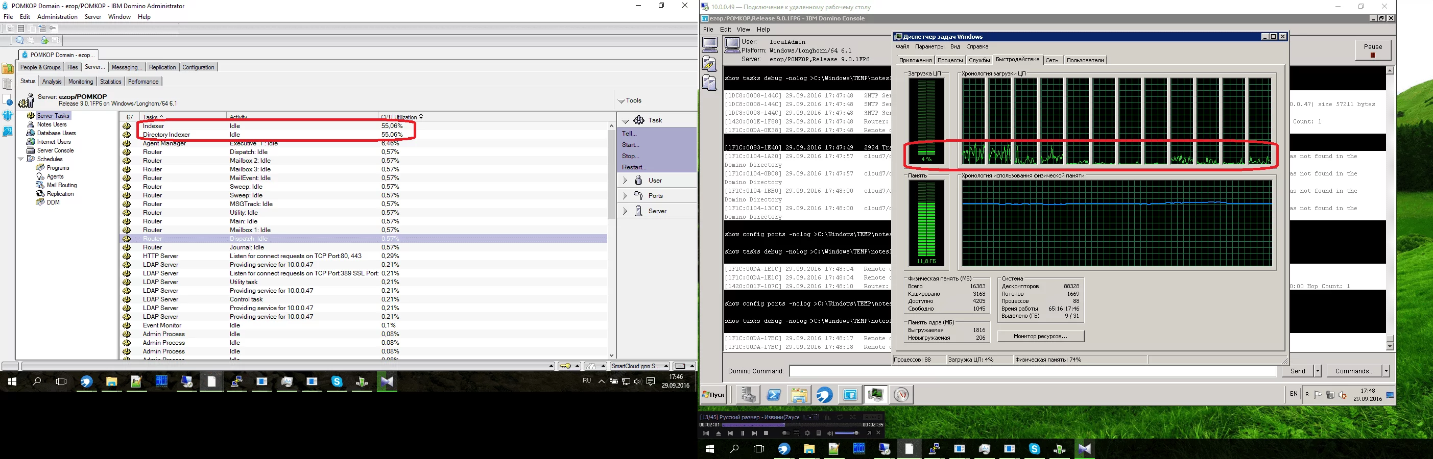Expand the User tools section
1433x459 pixels.
pos(625,181)
